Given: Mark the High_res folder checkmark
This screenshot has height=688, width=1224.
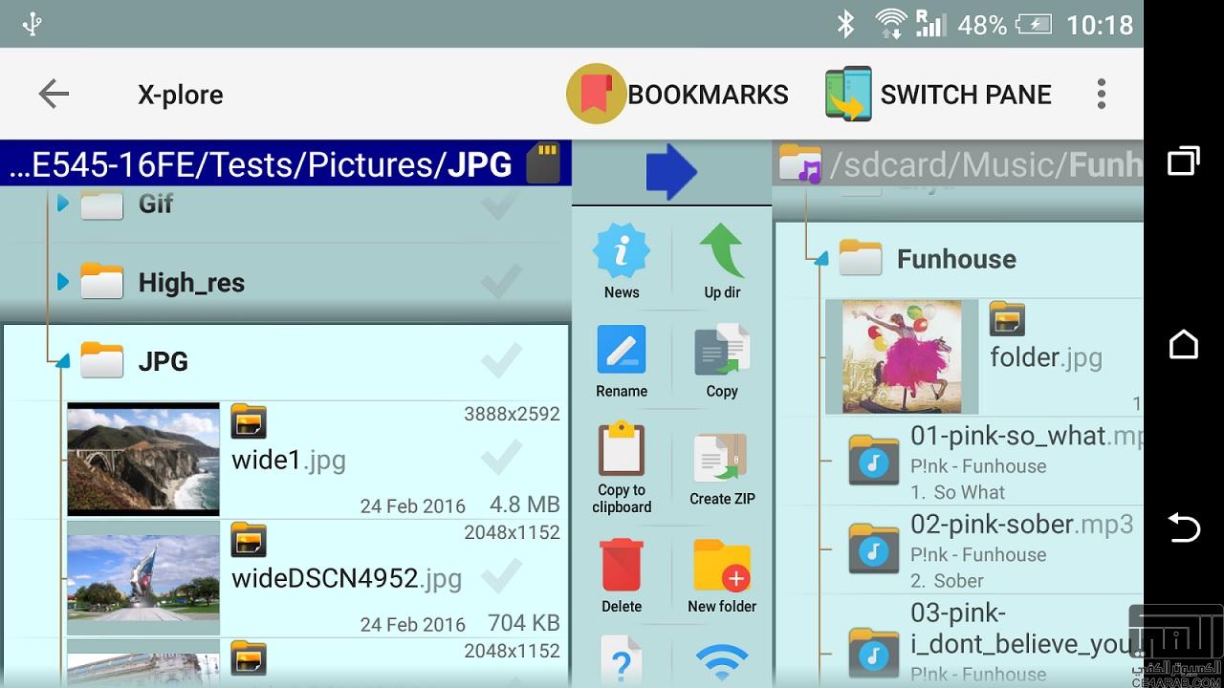Looking at the screenshot, I should (501, 282).
